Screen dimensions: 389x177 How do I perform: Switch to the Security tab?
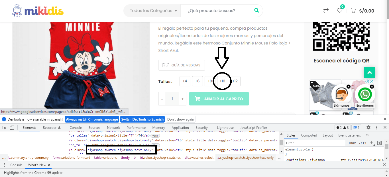(201, 128)
